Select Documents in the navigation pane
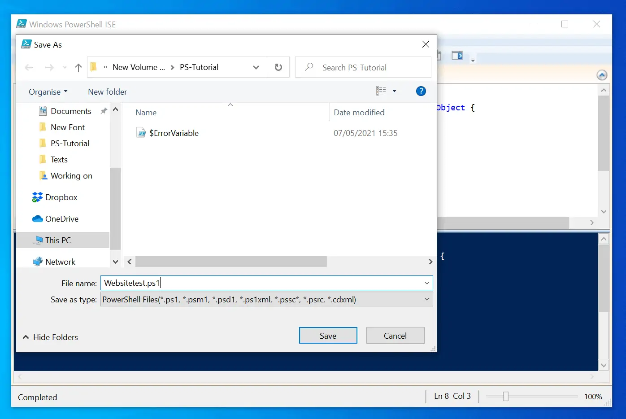 71,111
